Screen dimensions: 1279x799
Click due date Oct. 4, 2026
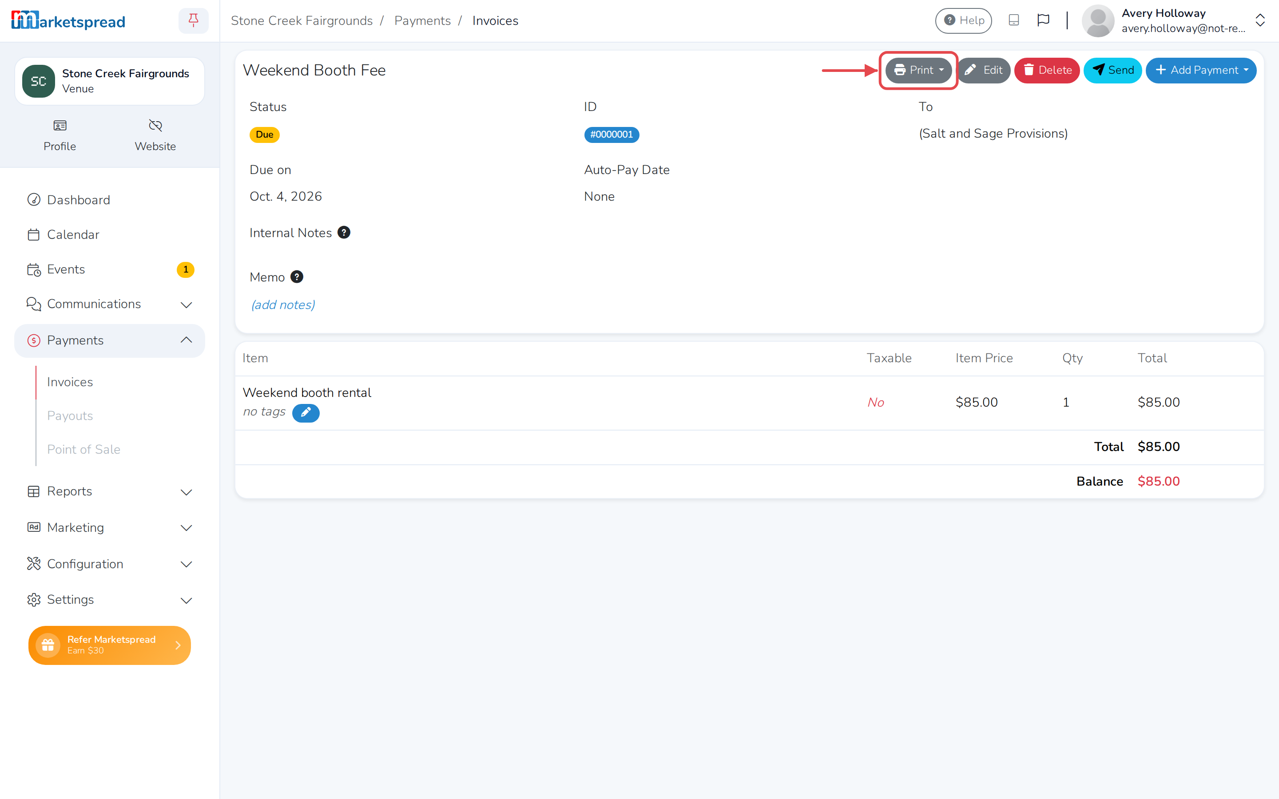click(286, 196)
